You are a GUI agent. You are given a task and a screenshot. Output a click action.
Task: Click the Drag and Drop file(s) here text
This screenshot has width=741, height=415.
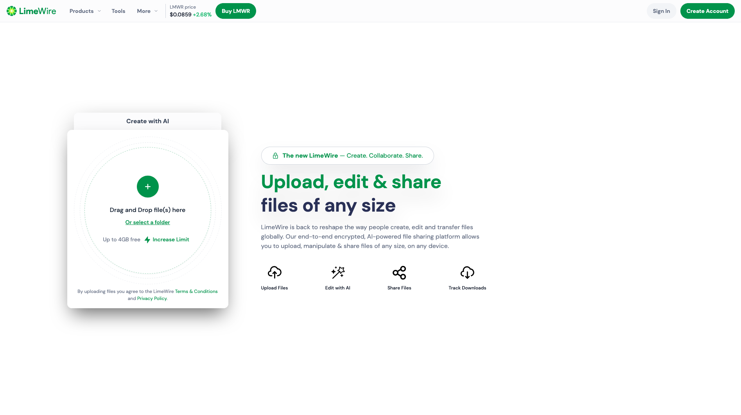coord(147,210)
